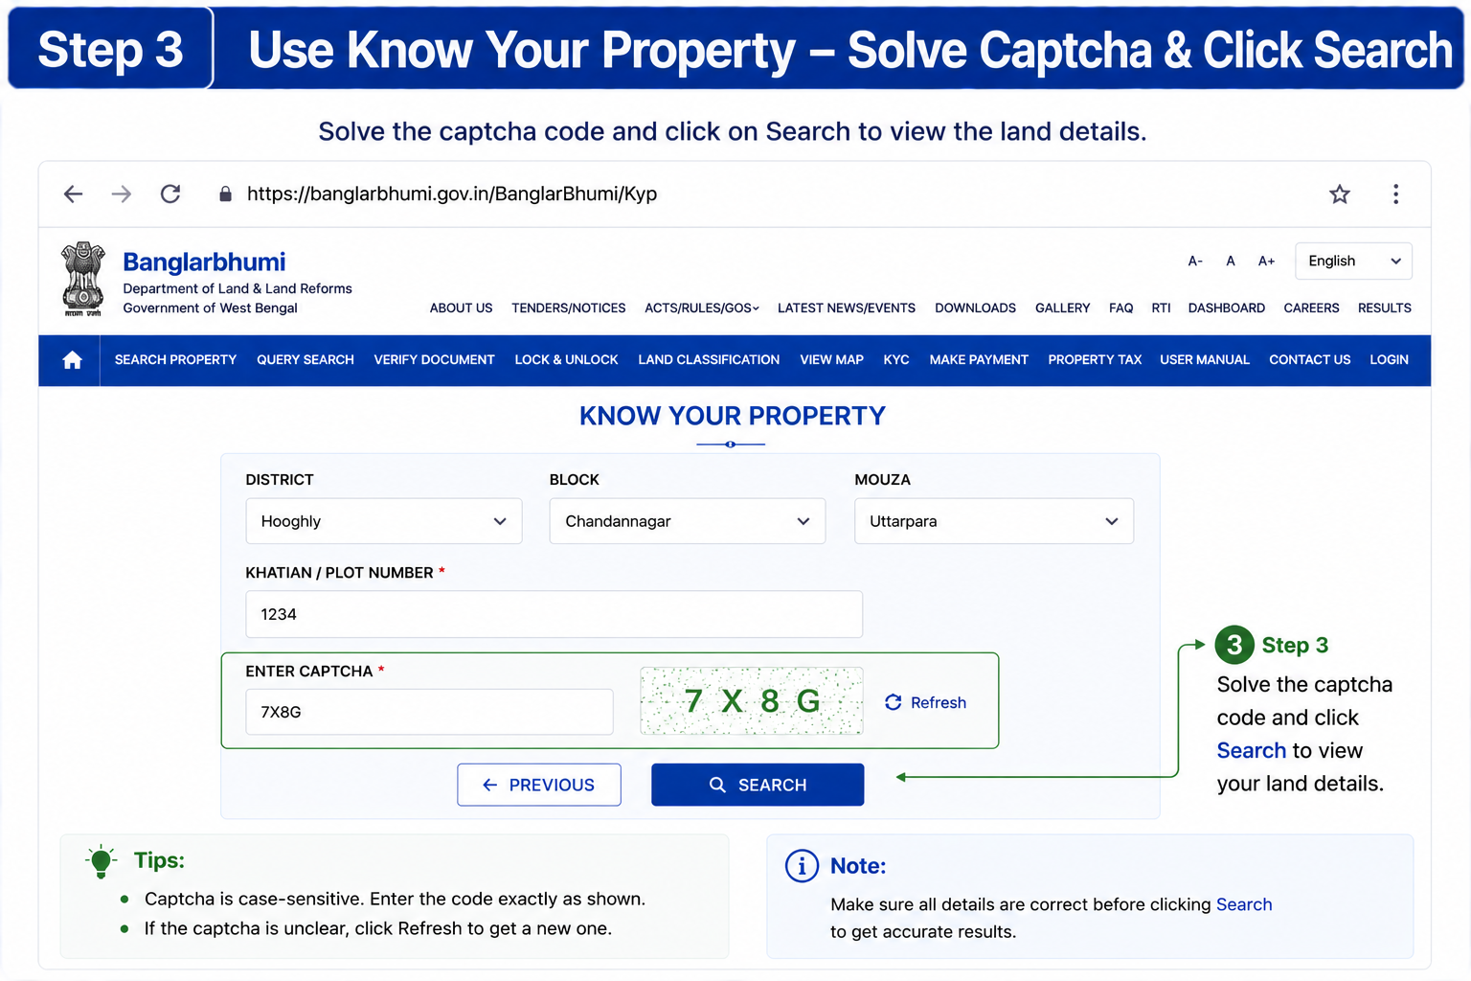Click the Refresh captcha link

(x=925, y=702)
